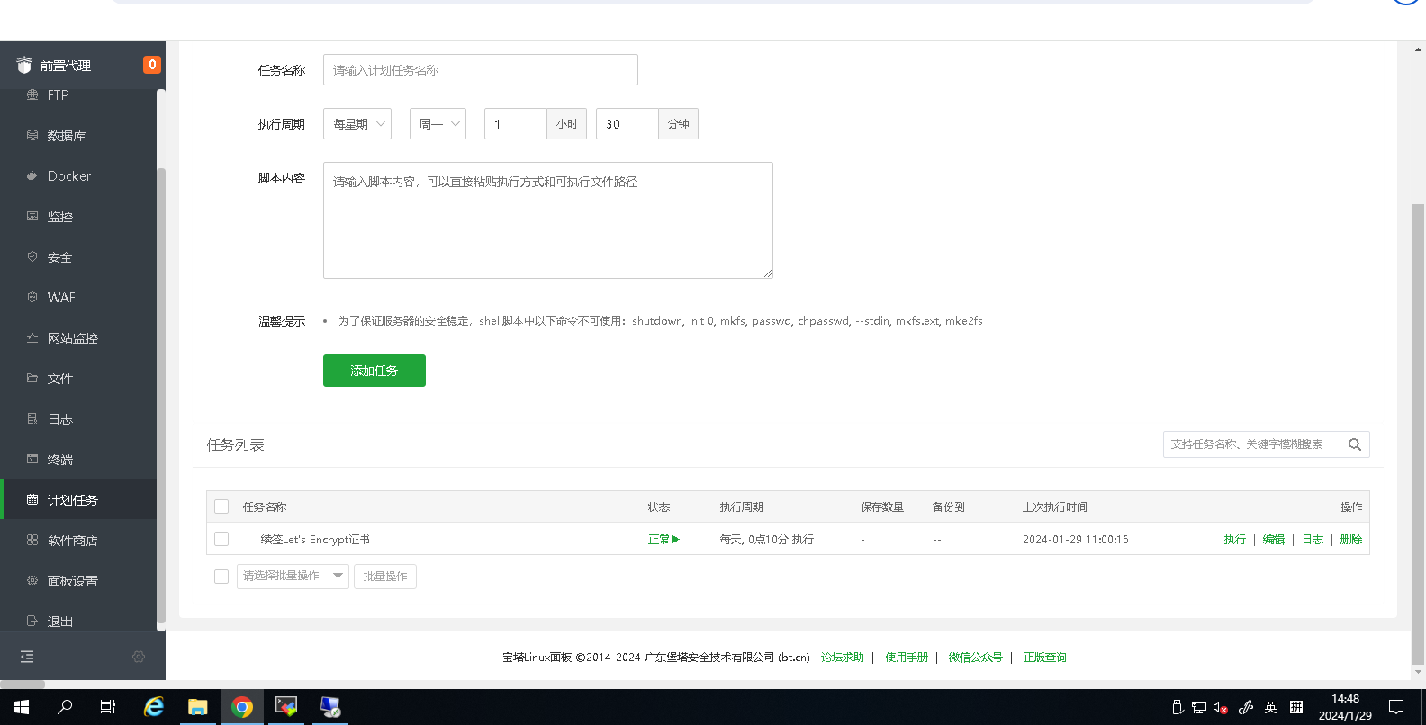This screenshot has width=1426, height=725.
Task: Click the software store (软件商店) icon
Action: point(32,540)
